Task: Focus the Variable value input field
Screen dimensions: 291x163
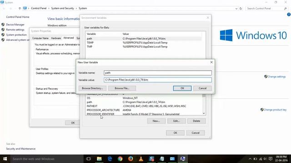Action: pos(158,80)
